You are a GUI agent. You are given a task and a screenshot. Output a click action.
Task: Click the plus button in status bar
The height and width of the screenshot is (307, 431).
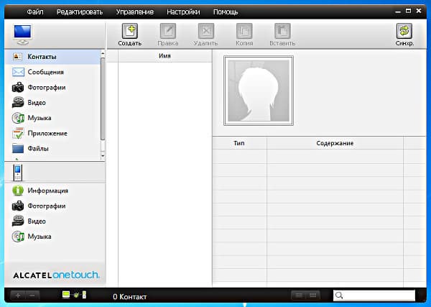pos(18,295)
